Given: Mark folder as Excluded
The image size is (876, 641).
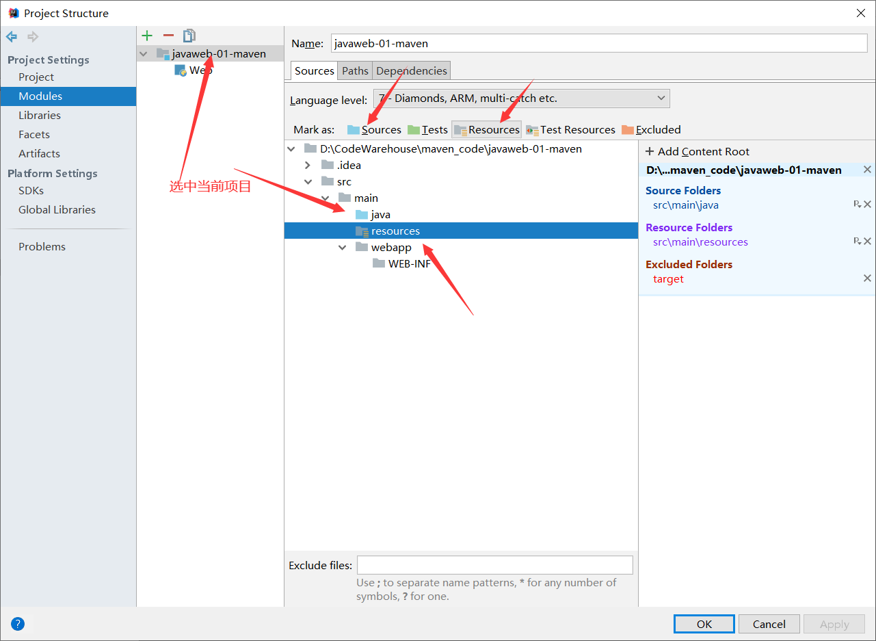Looking at the screenshot, I should coord(651,130).
